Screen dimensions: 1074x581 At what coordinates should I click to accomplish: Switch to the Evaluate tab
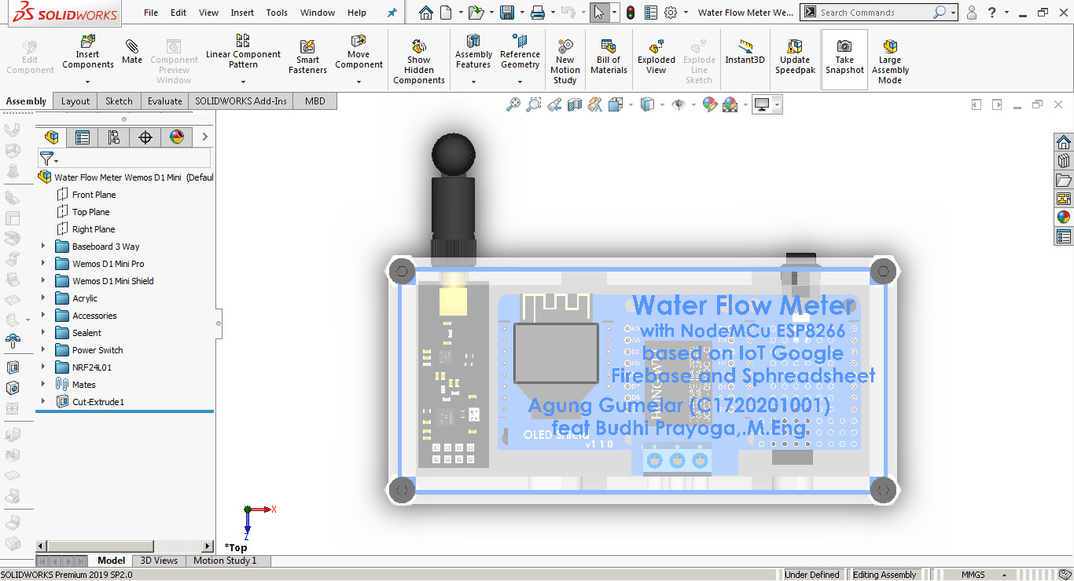(165, 100)
